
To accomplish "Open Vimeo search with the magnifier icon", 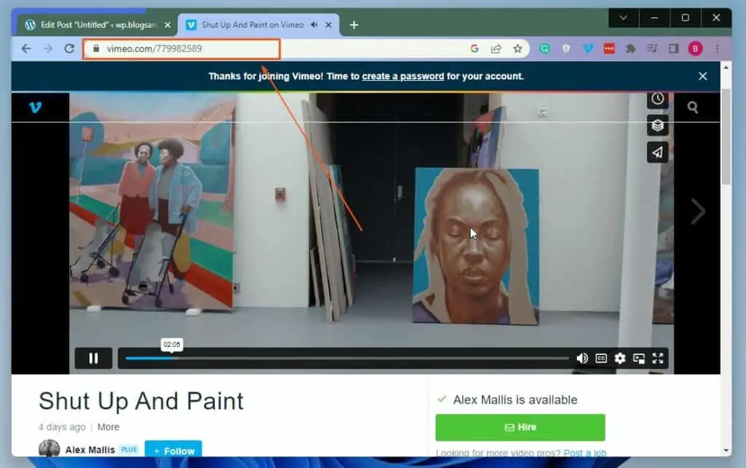I will pyautogui.click(x=691, y=106).
